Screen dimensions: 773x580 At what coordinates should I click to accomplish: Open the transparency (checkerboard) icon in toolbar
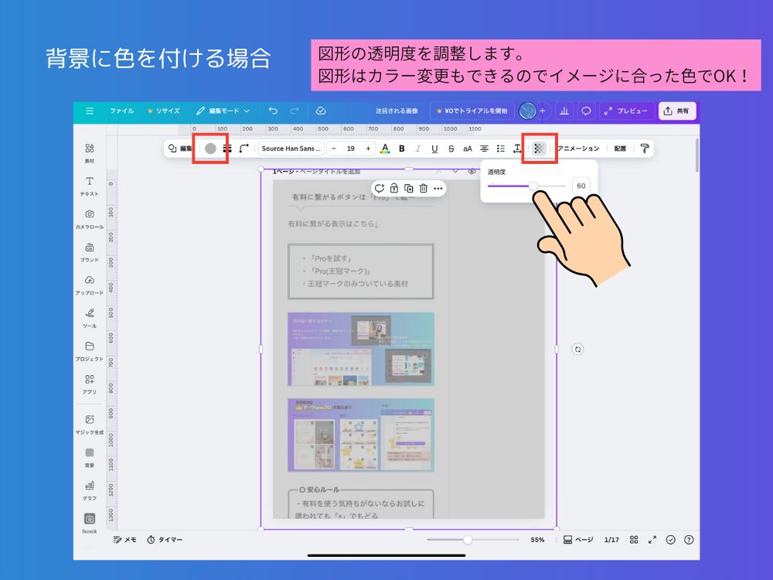coord(539,148)
